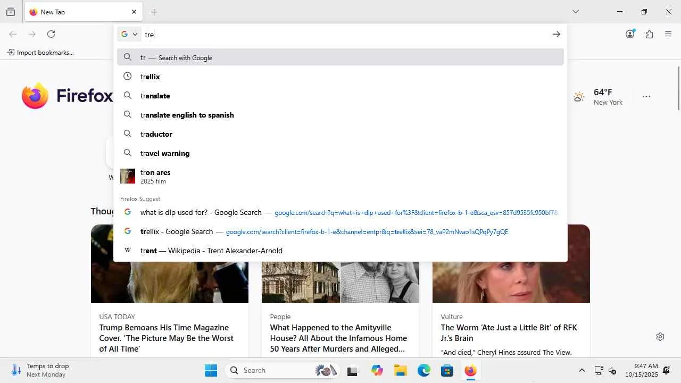The height and width of the screenshot is (383, 681).
Task: Open the network status tray icon
Action: [599, 370]
